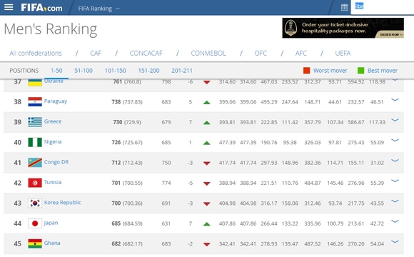
Task: Click the Japan flag icon
Action: coord(35,223)
